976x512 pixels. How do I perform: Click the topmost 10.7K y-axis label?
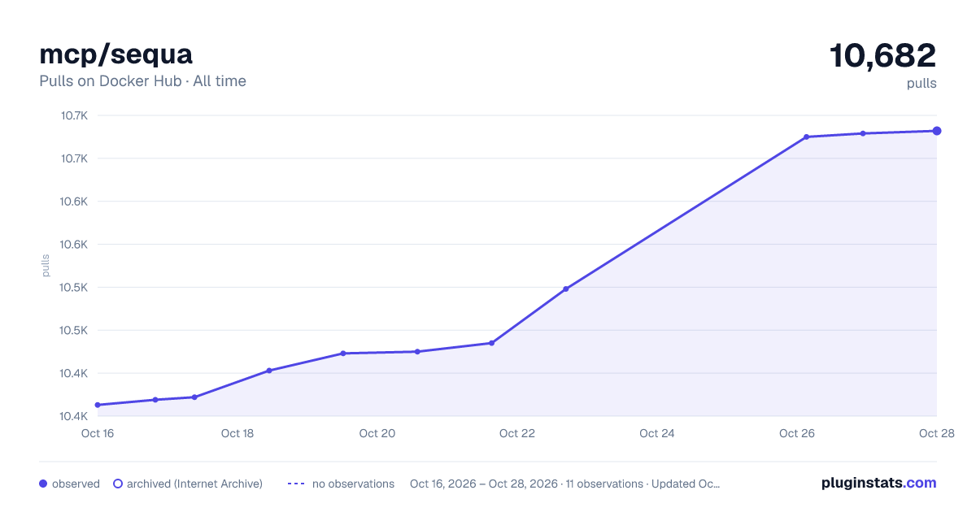[x=74, y=115]
